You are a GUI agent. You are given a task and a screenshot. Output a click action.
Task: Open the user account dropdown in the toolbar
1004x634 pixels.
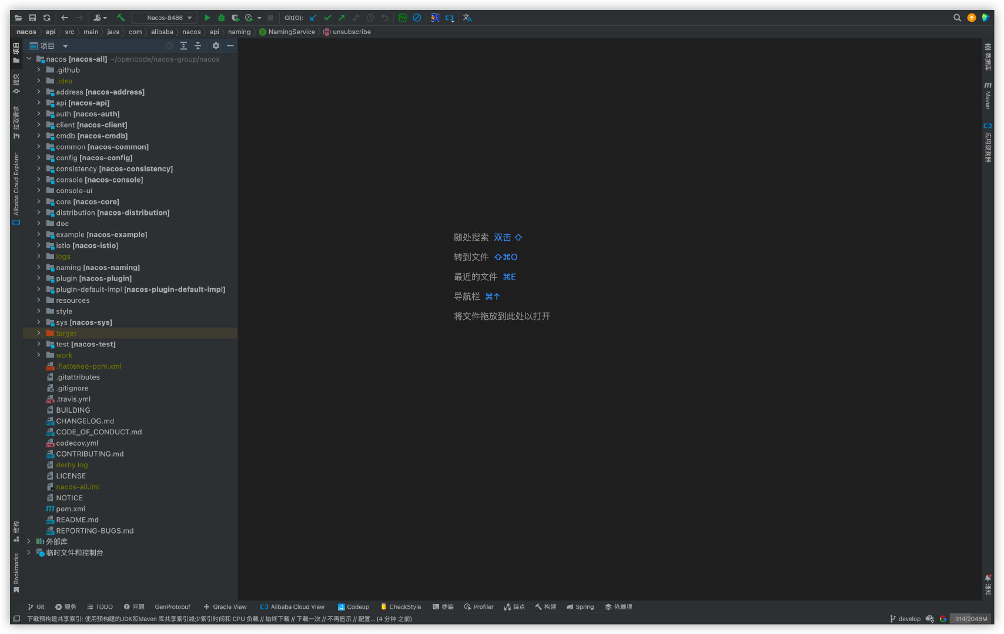coord(100,18)
